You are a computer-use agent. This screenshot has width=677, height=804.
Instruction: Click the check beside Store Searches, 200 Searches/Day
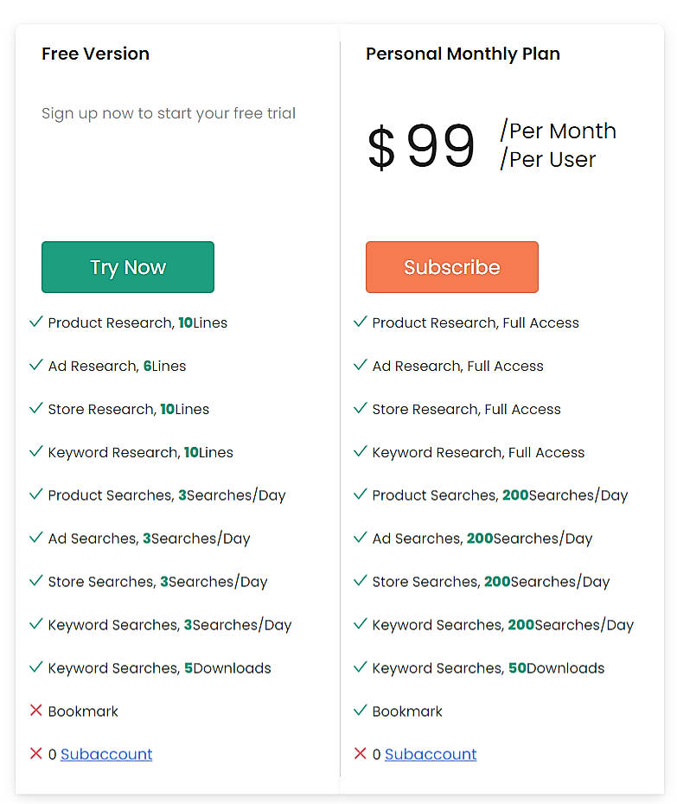pos(360,581)
